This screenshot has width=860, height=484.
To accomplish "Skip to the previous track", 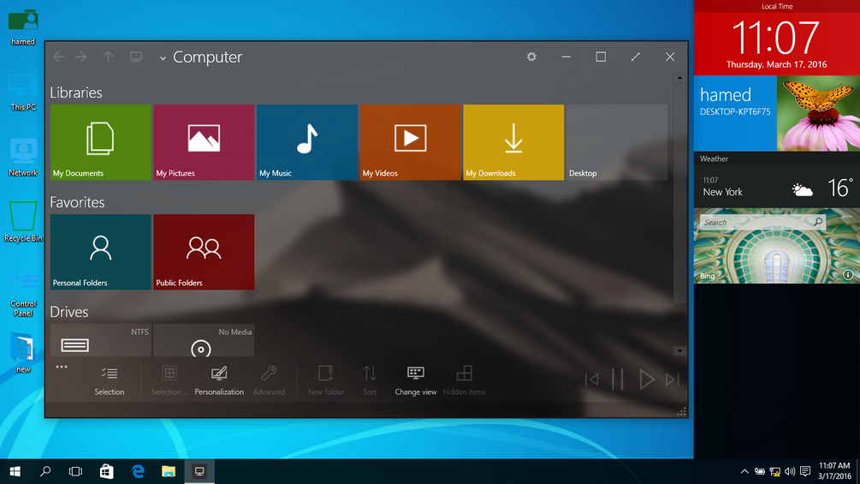I will 592,379.
